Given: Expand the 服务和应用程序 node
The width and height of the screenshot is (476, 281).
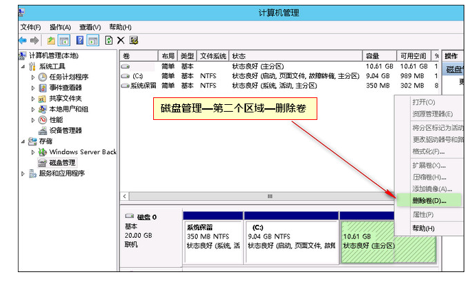Looking at the screenshot, I should (23, 173).
